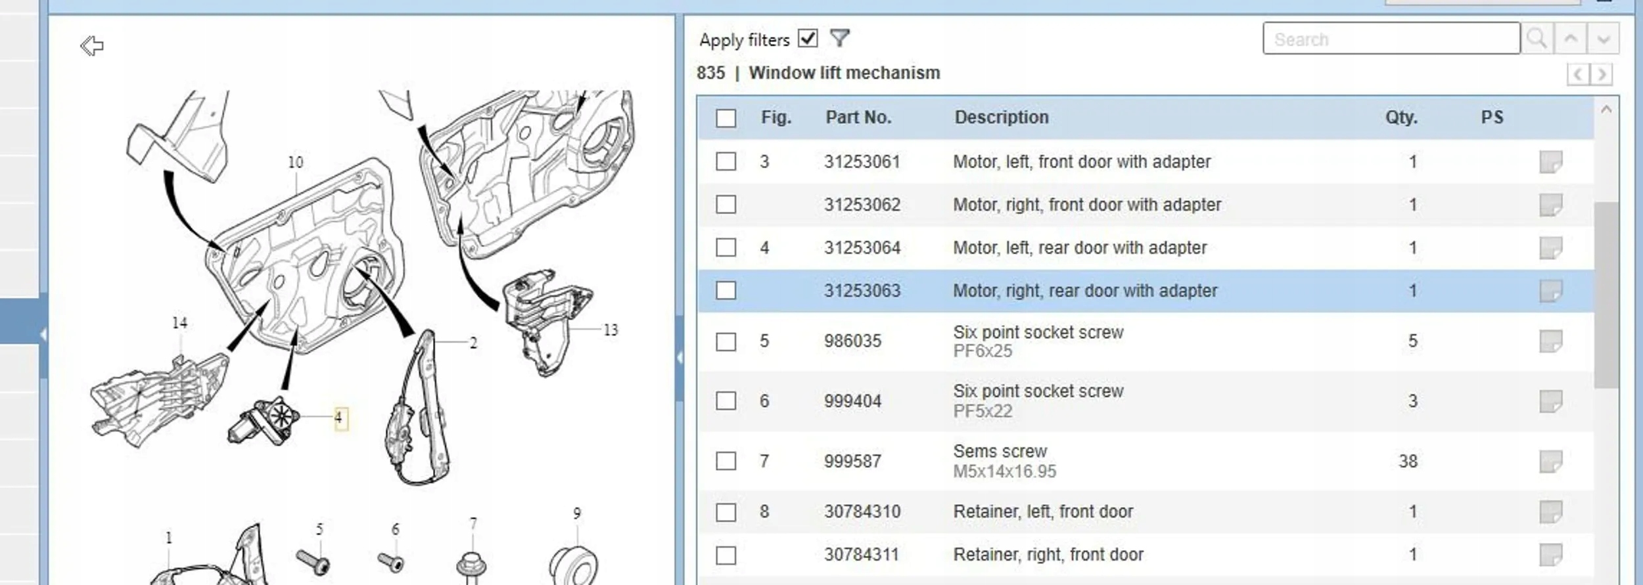The image size is (1643, 585).
Task: Select callout 14 on the diagram
Action: tap(179, 323)
